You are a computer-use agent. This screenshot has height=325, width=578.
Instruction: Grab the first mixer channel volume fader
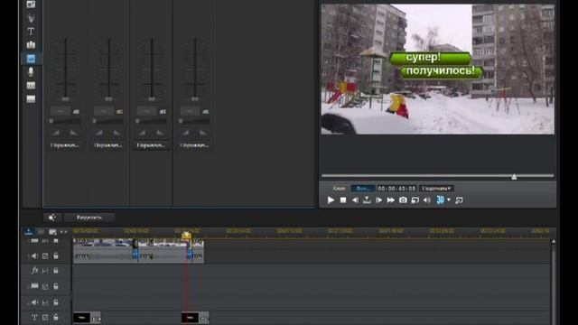pos(65,98)
